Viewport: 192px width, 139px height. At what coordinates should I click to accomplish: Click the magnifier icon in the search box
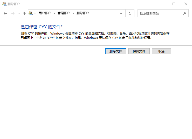point(185,13)
